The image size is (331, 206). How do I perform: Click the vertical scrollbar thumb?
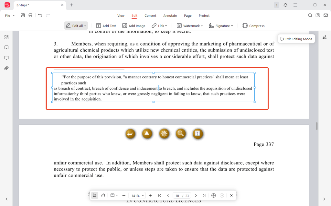click(317, 126)
